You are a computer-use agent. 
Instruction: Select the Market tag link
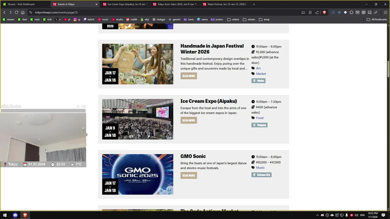(x=261, y=74)
